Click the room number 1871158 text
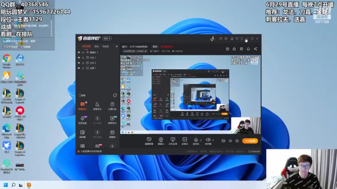The width and height of the screenshot is (337, 189). (x=166, y=51)
